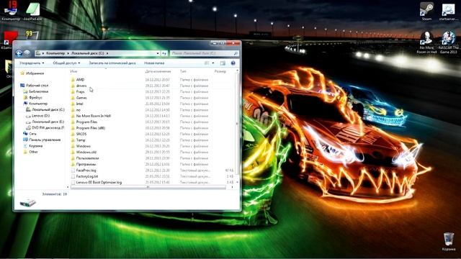The image size is (461, 259).
Task: Select the drivers folder icon
Action: point(73,86)
